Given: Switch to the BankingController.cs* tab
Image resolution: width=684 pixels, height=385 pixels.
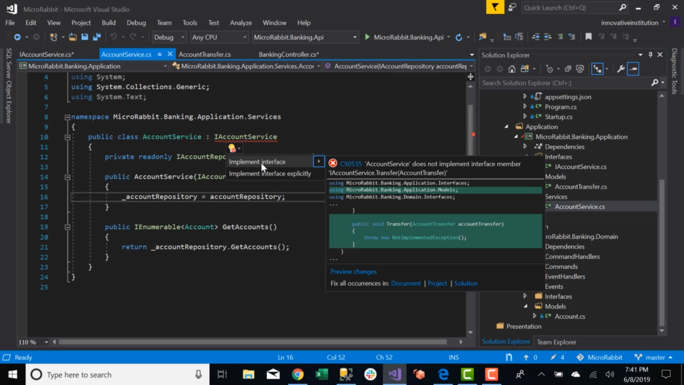Looking at the screenshot, I should (288, 54).
